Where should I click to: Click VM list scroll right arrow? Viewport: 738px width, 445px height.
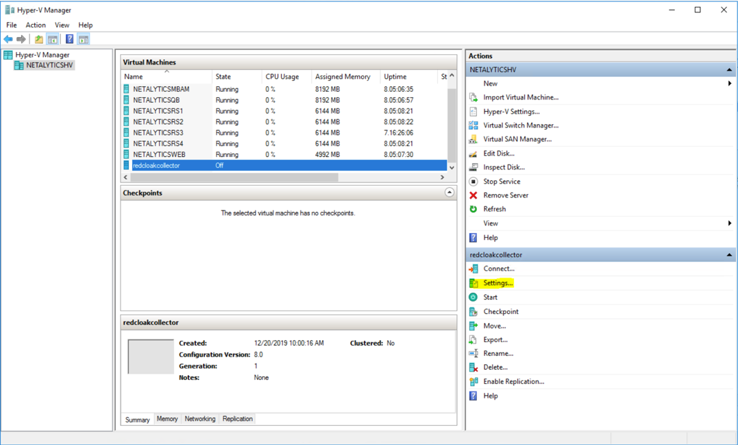pyautogui.click(x=443, y=177)
